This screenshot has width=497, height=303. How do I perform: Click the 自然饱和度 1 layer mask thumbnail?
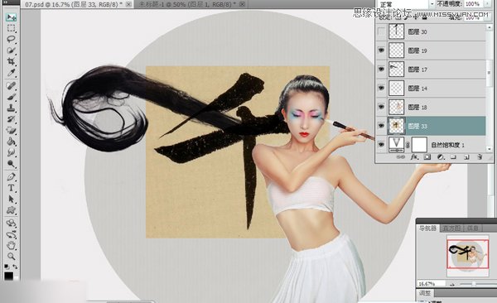(419, 145)
